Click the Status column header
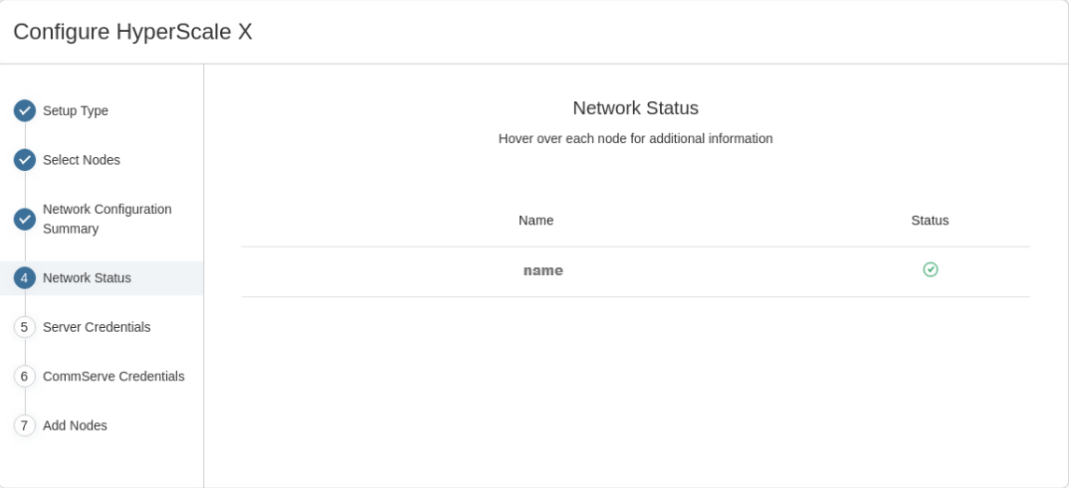Image resolution: width=1069 pixels, height=488 pixels. point(930,221)
